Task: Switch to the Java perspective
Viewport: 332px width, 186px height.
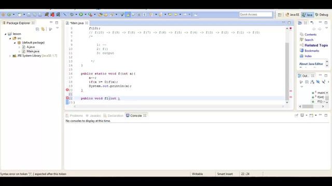Action: (307, 14)
